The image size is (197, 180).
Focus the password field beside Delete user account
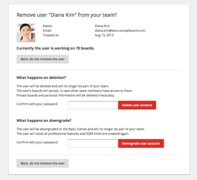93,105
